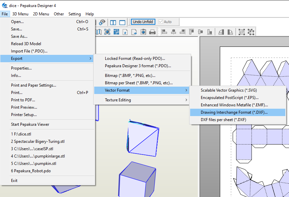Open Printer Setup...
Viewport: 289px width, 197px height.
click(47, 114)
